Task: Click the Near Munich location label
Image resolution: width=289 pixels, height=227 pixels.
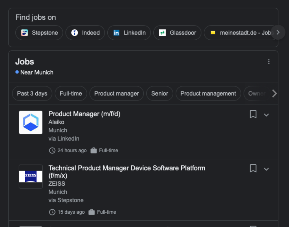Action: (x=37, y=72)
